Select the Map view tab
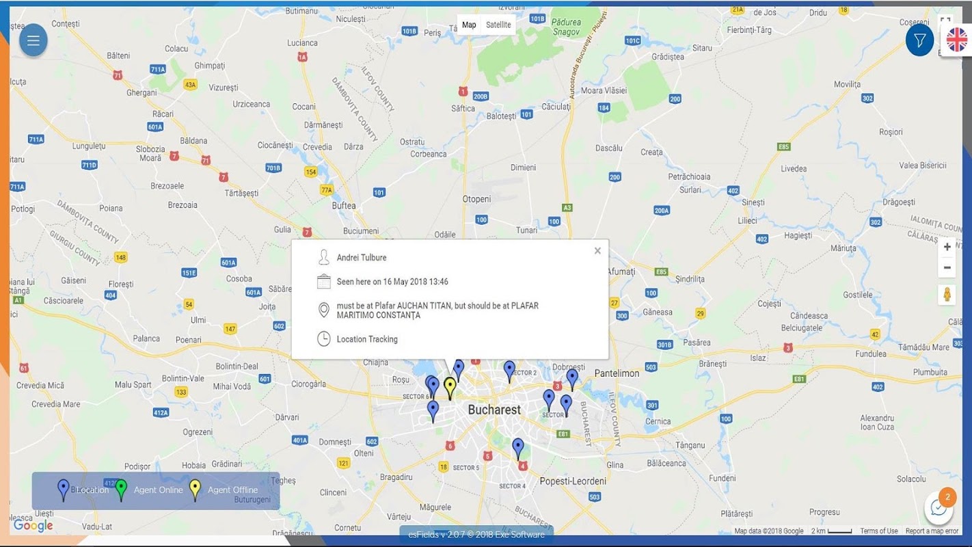 (x=469, y=25)
